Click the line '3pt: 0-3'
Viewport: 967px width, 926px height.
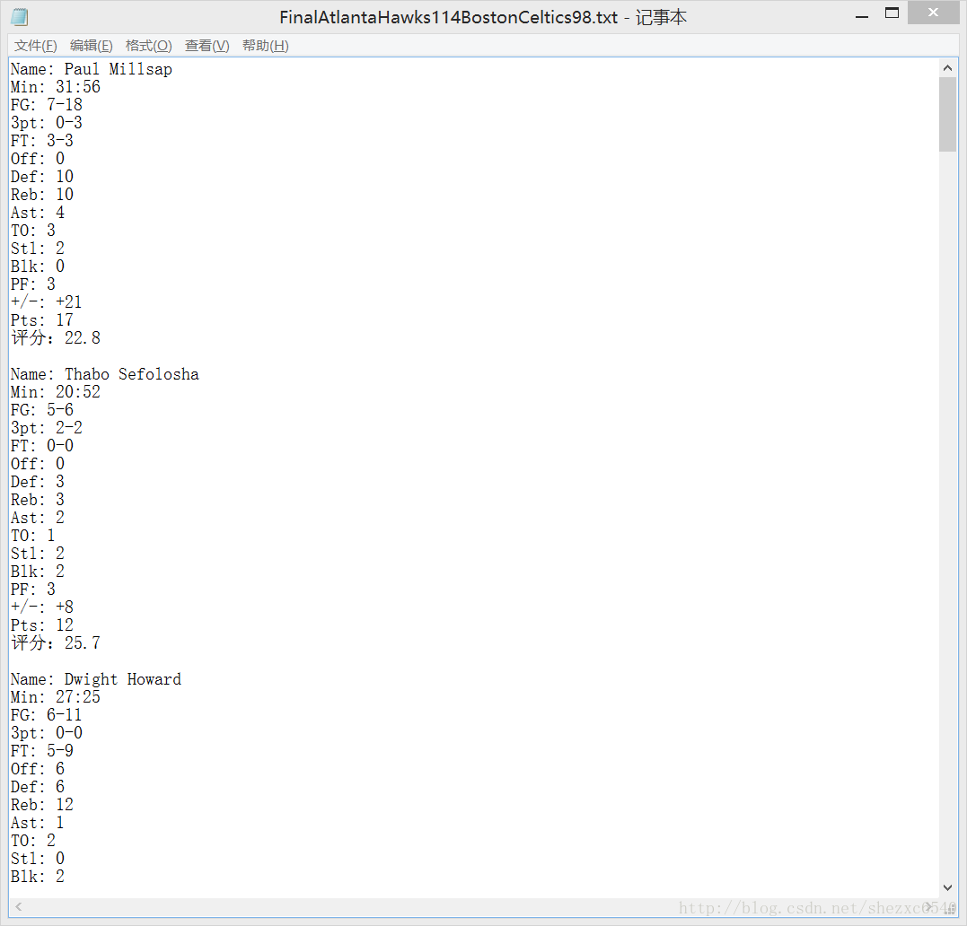47,123
